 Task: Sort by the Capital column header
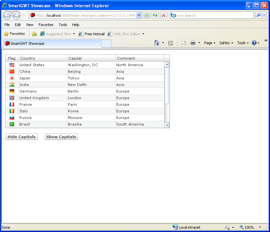point(91,58)
